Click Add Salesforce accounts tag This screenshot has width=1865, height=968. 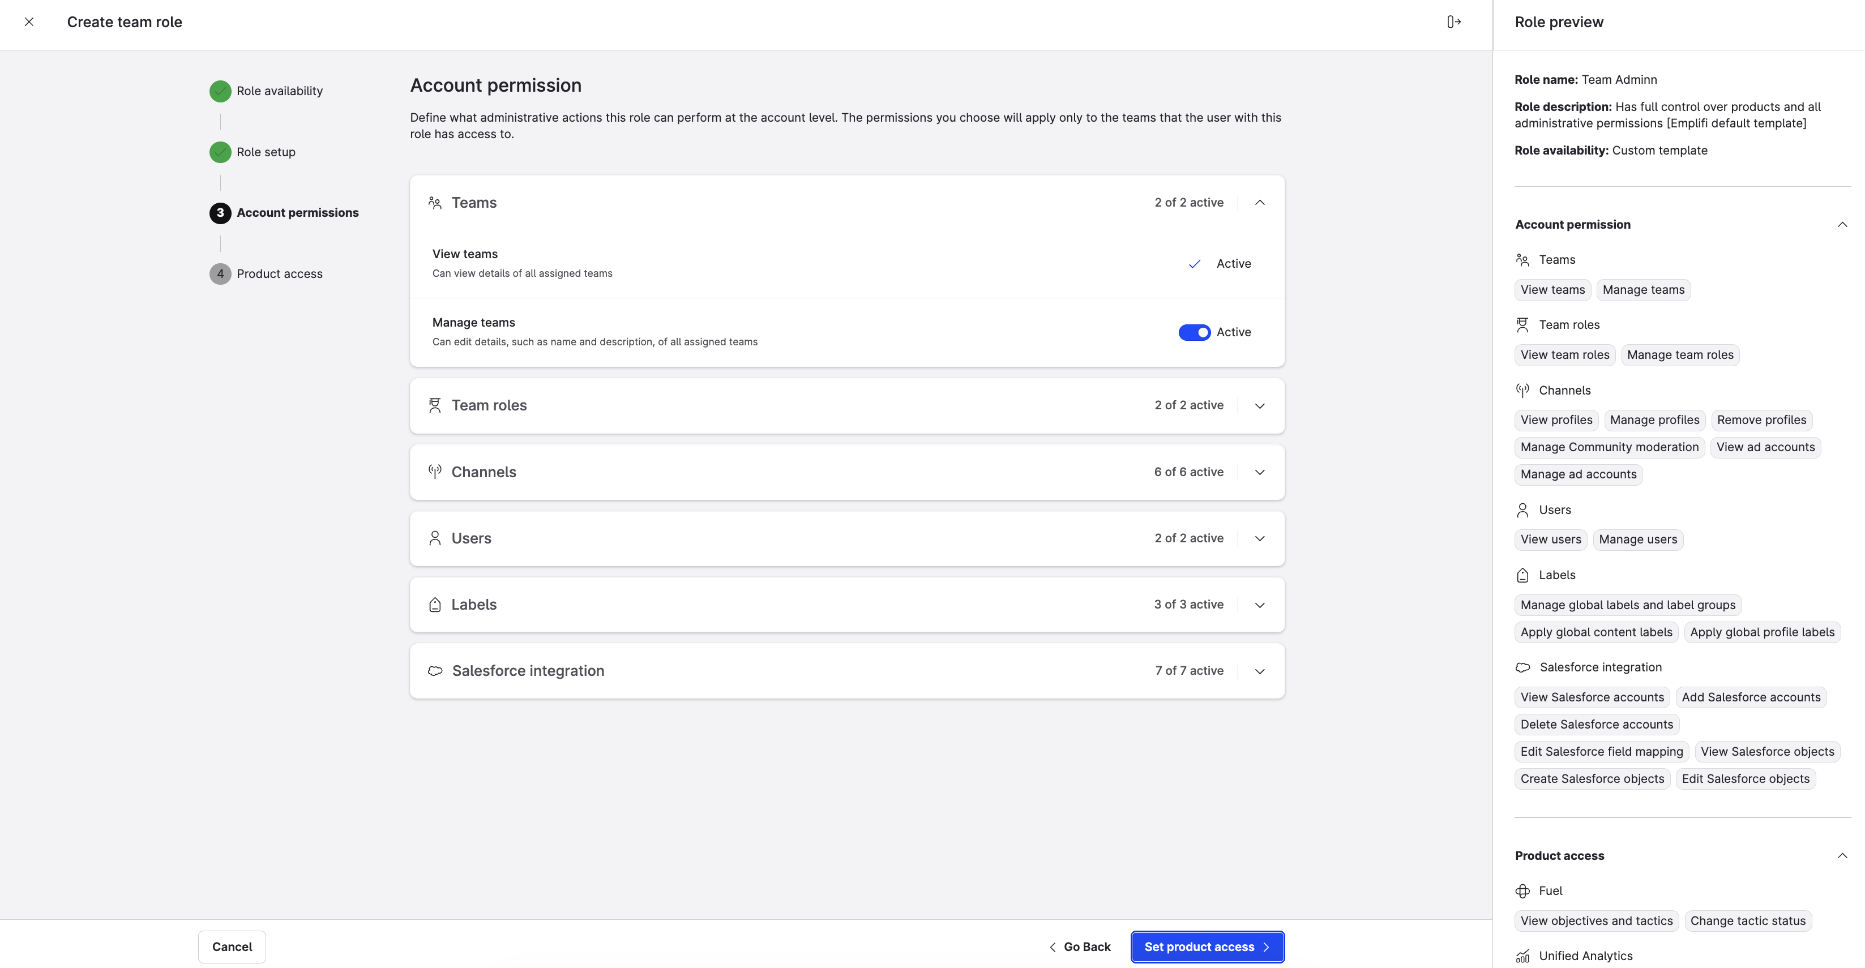[1751, 698]
